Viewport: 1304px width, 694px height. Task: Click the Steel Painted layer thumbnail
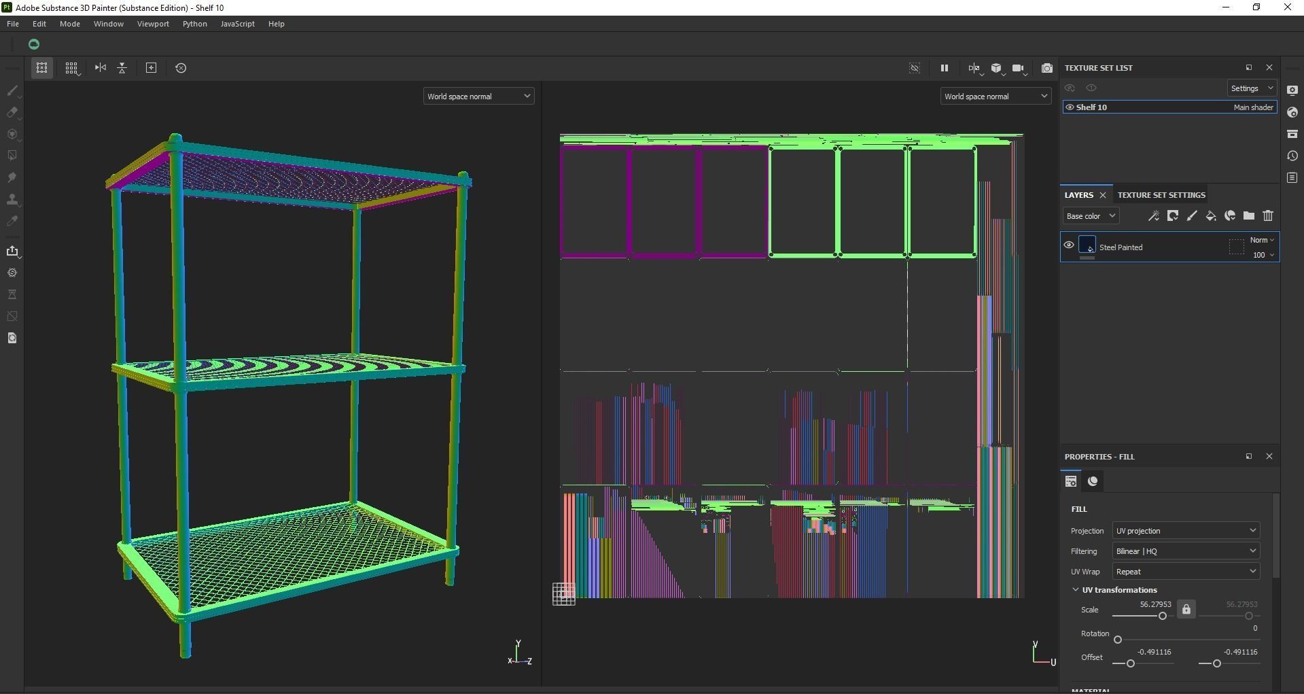pos(1087,245)
